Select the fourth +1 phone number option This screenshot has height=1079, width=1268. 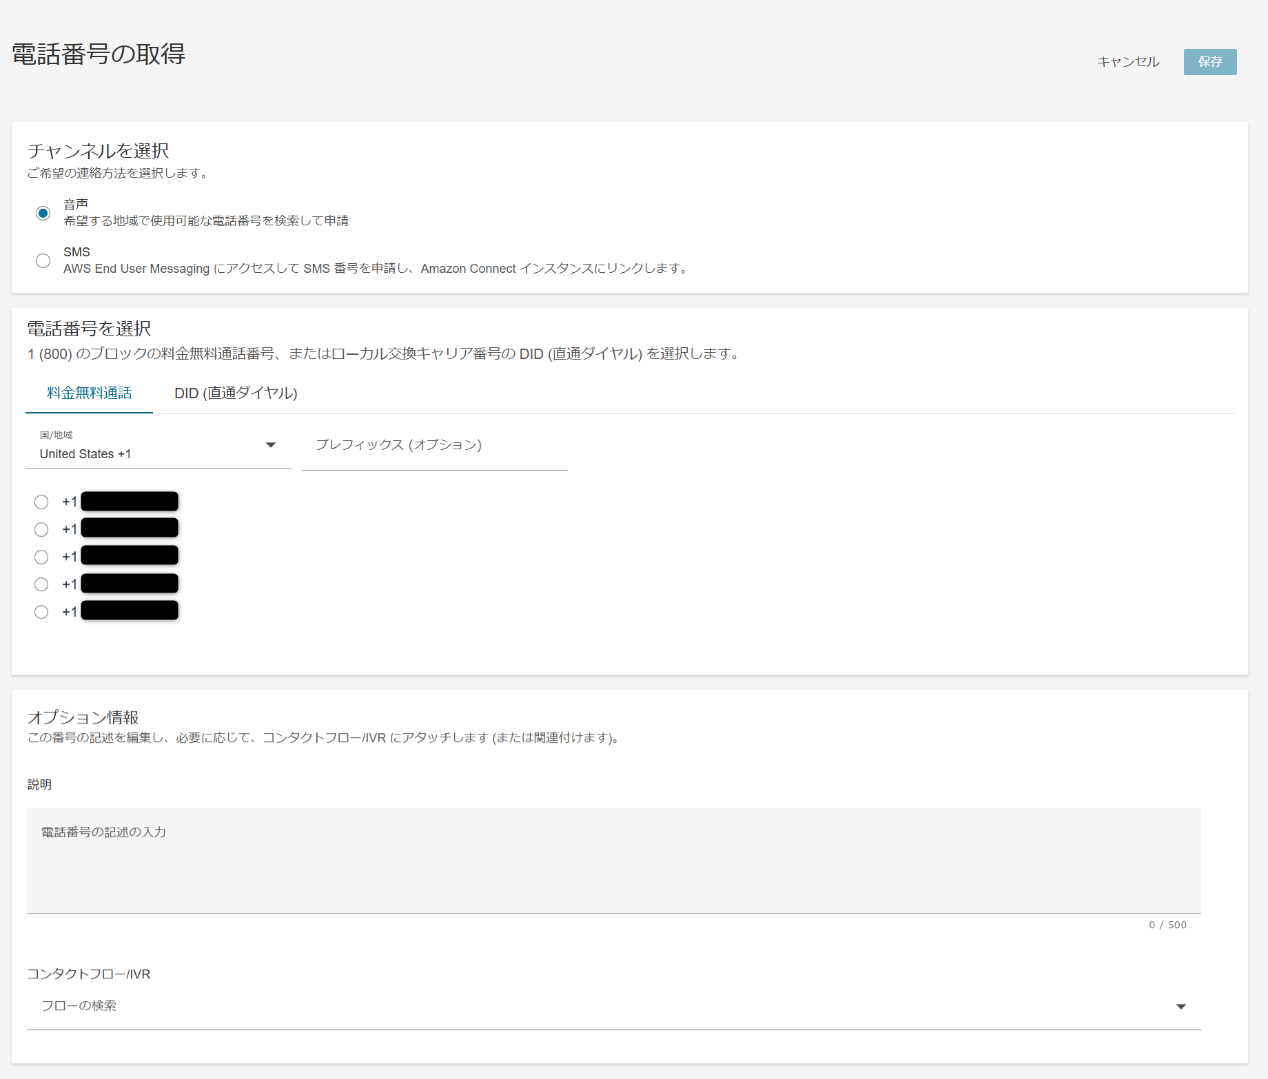coord(41,584)
